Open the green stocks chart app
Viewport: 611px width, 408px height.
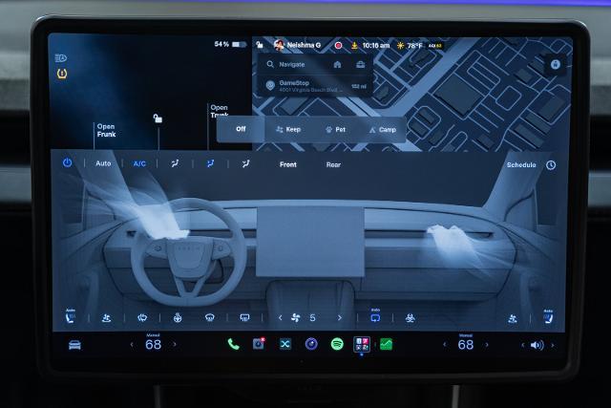pos(386,344)
